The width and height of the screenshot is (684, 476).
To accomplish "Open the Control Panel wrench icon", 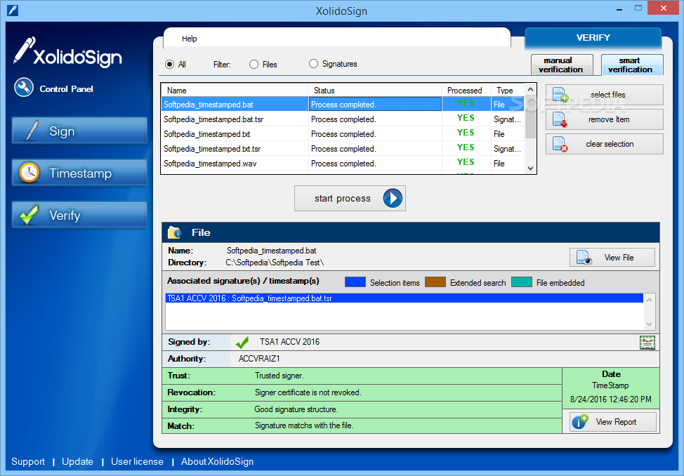I will tap(24, 87).
